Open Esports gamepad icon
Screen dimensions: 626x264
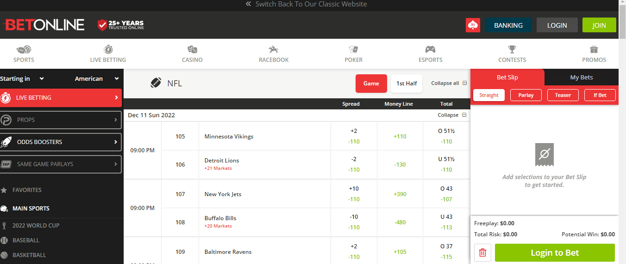pos(430,49)
